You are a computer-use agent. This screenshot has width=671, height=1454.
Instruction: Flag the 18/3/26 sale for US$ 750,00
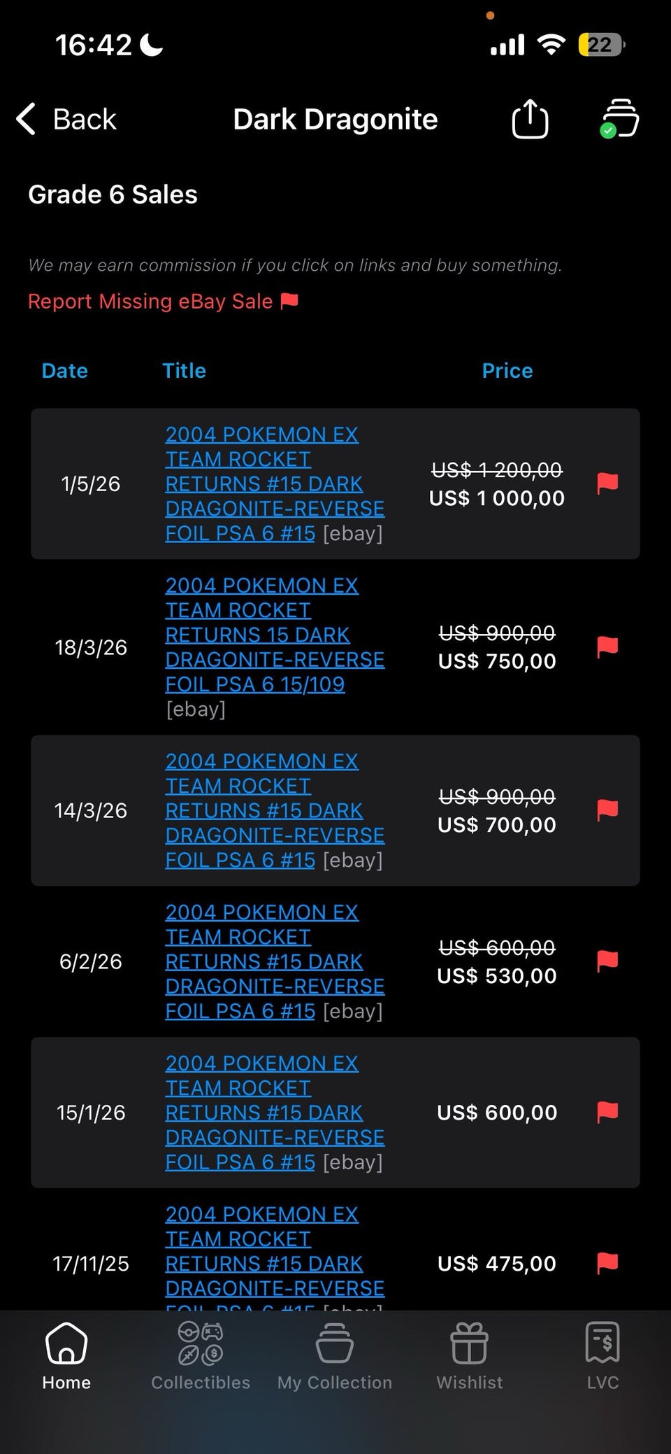coord(607,647)
